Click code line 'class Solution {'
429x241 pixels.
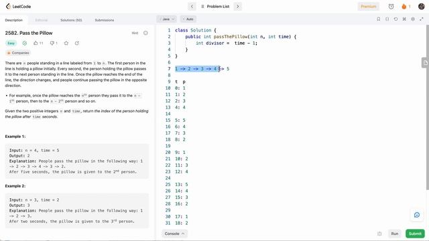click(196, 30)
